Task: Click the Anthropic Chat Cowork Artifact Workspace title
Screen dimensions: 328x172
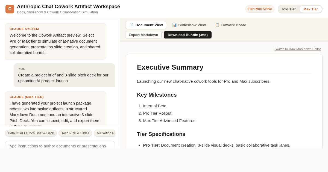Action: pyautogui.click(x=68, y=7)
